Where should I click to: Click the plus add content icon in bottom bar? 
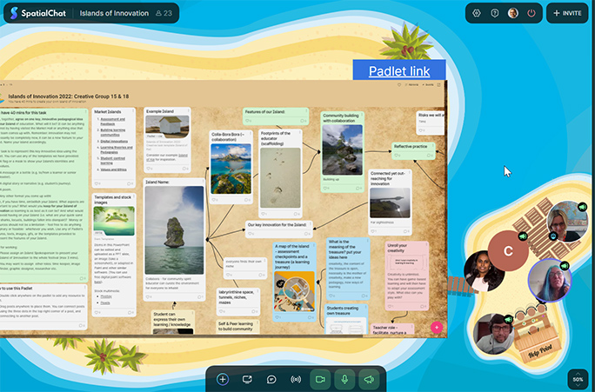tap(223, 379)
